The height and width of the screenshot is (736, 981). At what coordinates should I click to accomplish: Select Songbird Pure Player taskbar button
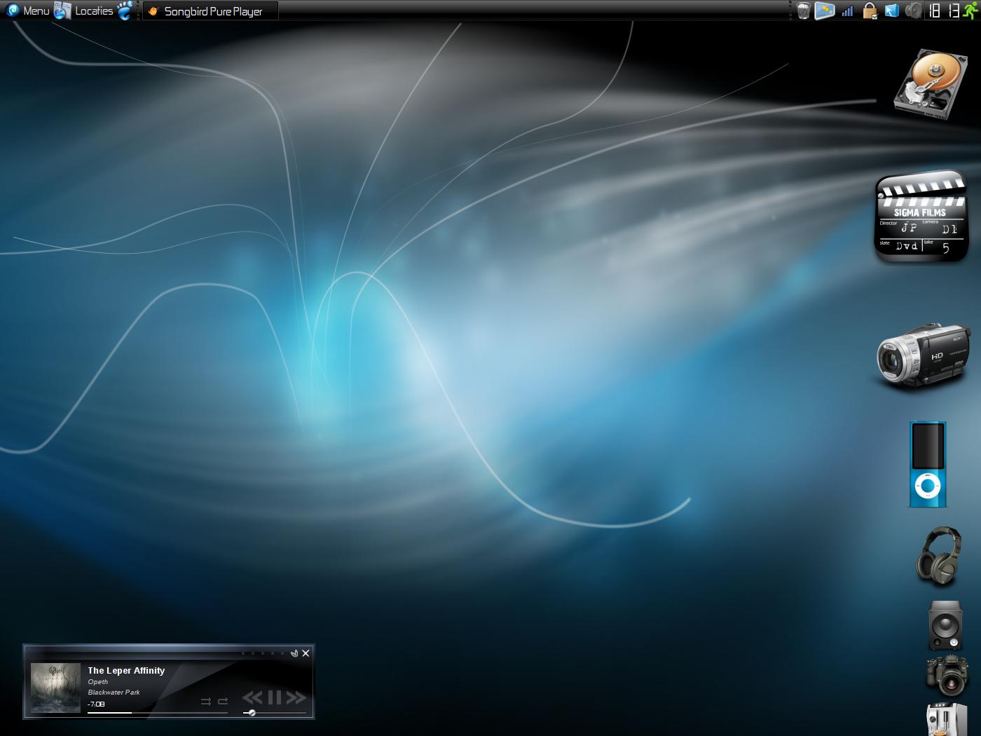point(210,11)
